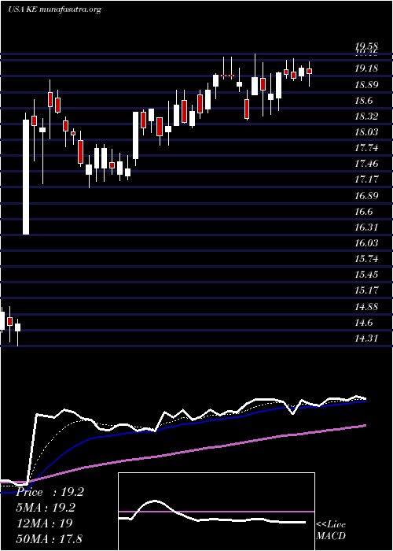Viewport: 393px width, 551px height.
Task: Click the 50MA : 17.8 readout
Action: [49, 538]
